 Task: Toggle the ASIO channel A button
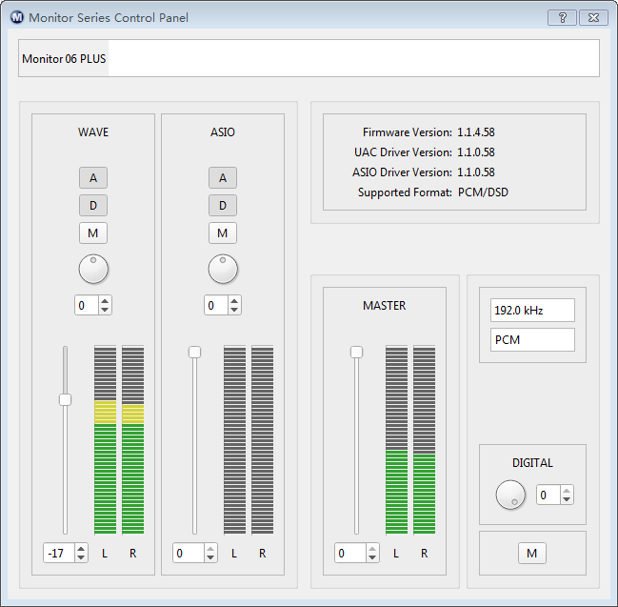click(223, 177)
